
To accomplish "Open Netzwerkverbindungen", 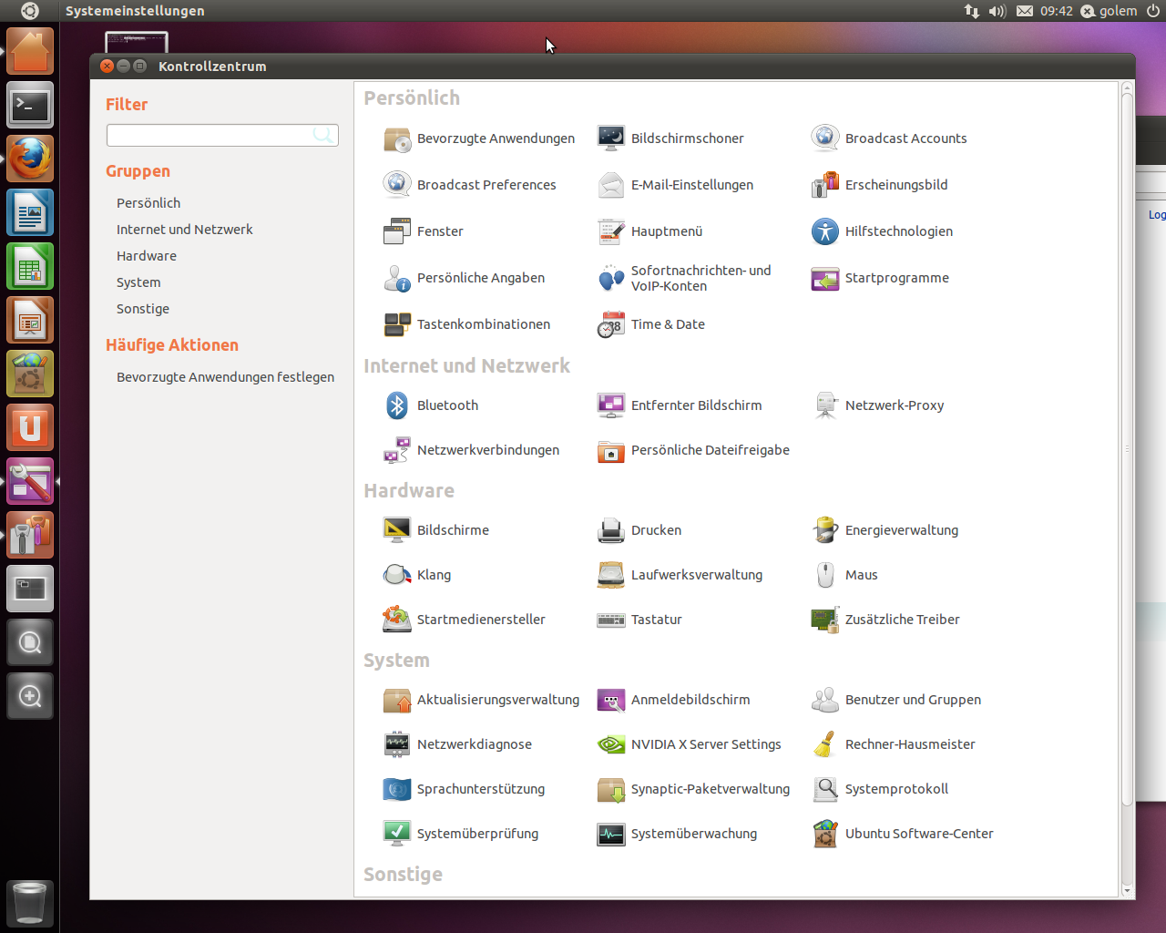I will click(488, 450).
